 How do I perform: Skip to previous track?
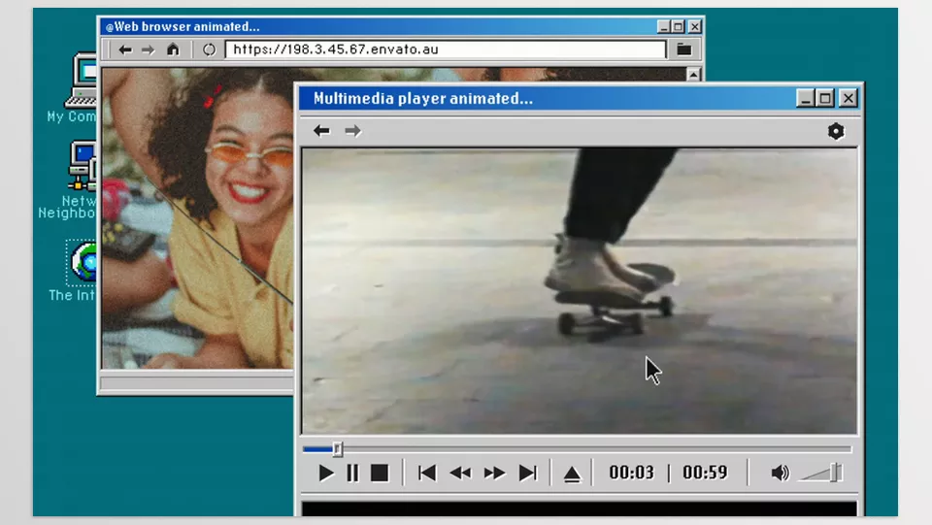coord(427,474)
